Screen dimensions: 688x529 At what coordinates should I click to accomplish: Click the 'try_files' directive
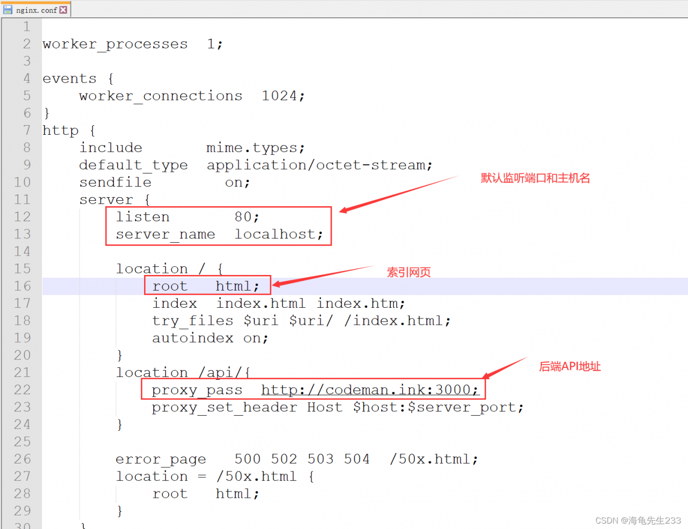[x=192, y=321]
